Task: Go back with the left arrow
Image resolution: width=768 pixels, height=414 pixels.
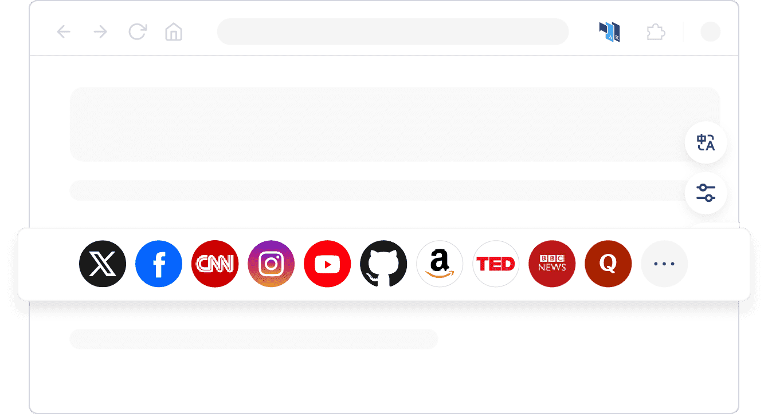Action: click(64, 32)
